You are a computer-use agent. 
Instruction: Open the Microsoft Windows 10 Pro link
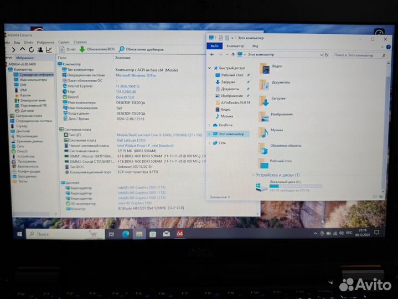click(136, 75)
